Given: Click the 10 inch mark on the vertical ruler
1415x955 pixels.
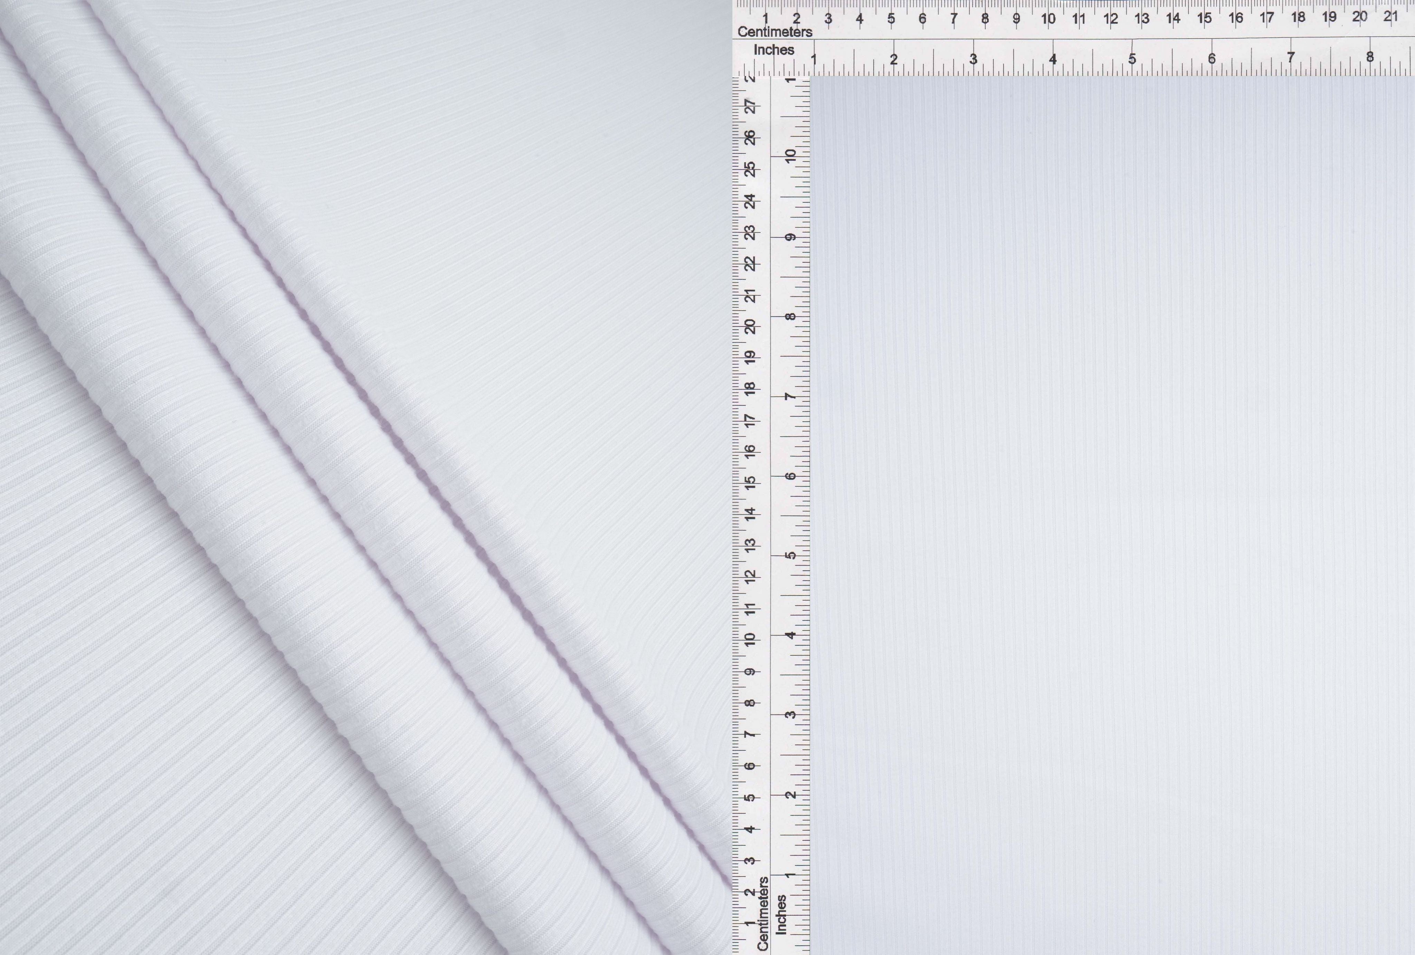Looking at the screenshot, I should click(790, 156).
